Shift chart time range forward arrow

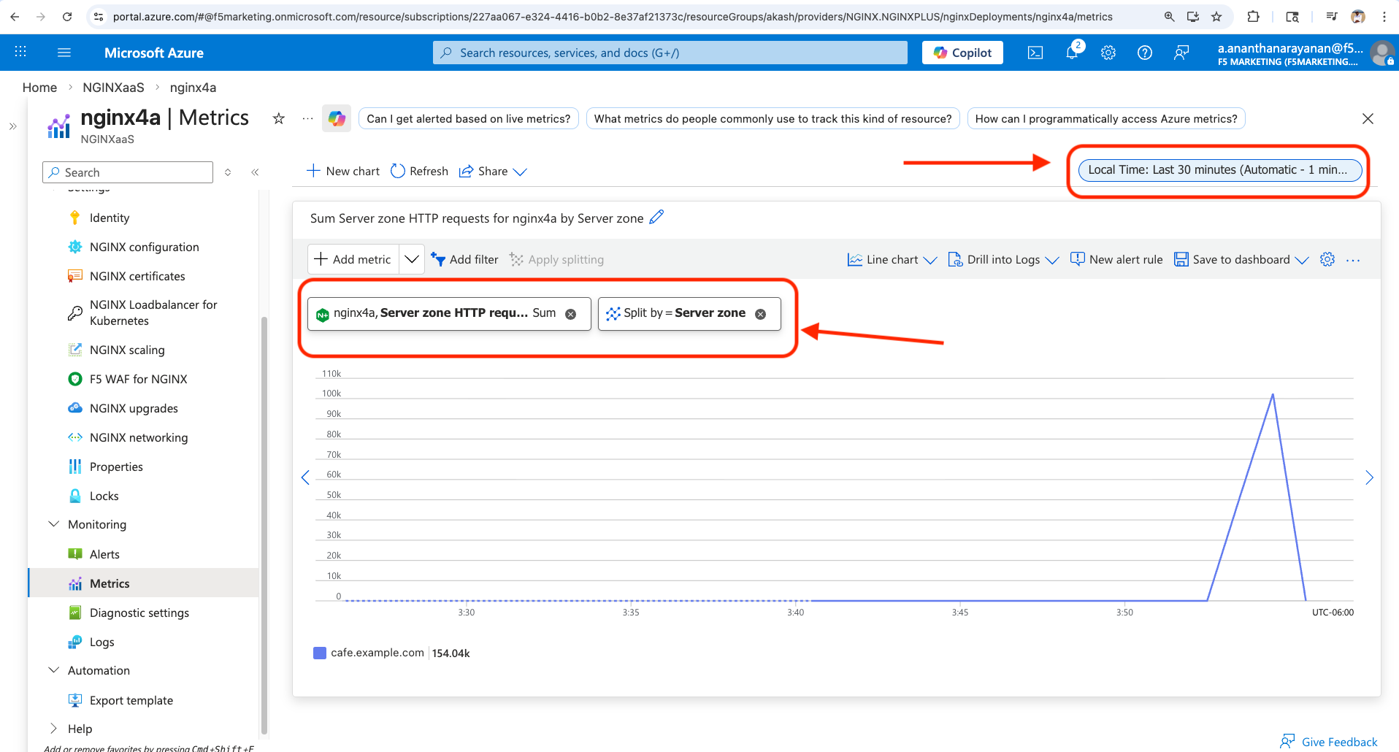point(1369,477)
